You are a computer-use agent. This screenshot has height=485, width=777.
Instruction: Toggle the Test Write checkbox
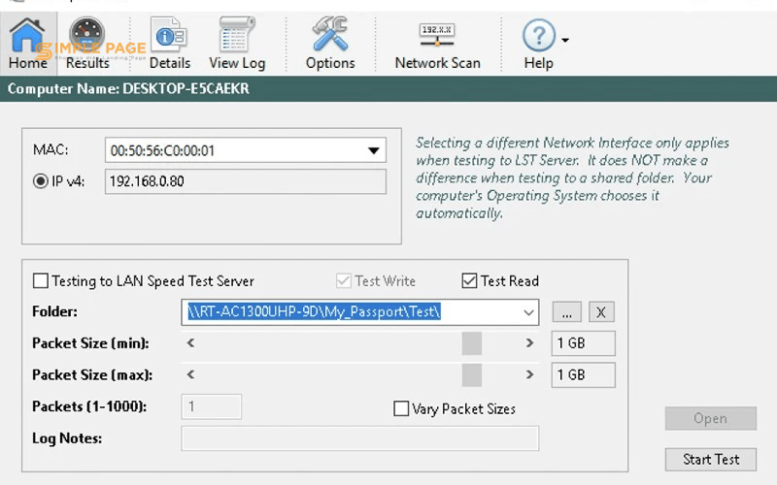point(344,281)
